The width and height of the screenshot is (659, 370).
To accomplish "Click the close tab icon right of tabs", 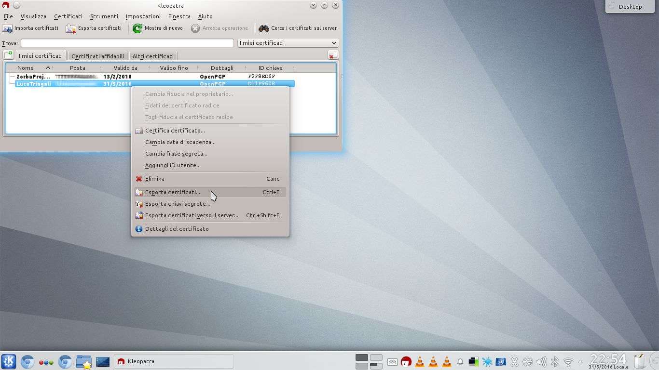I will click(x=332, y=55).
